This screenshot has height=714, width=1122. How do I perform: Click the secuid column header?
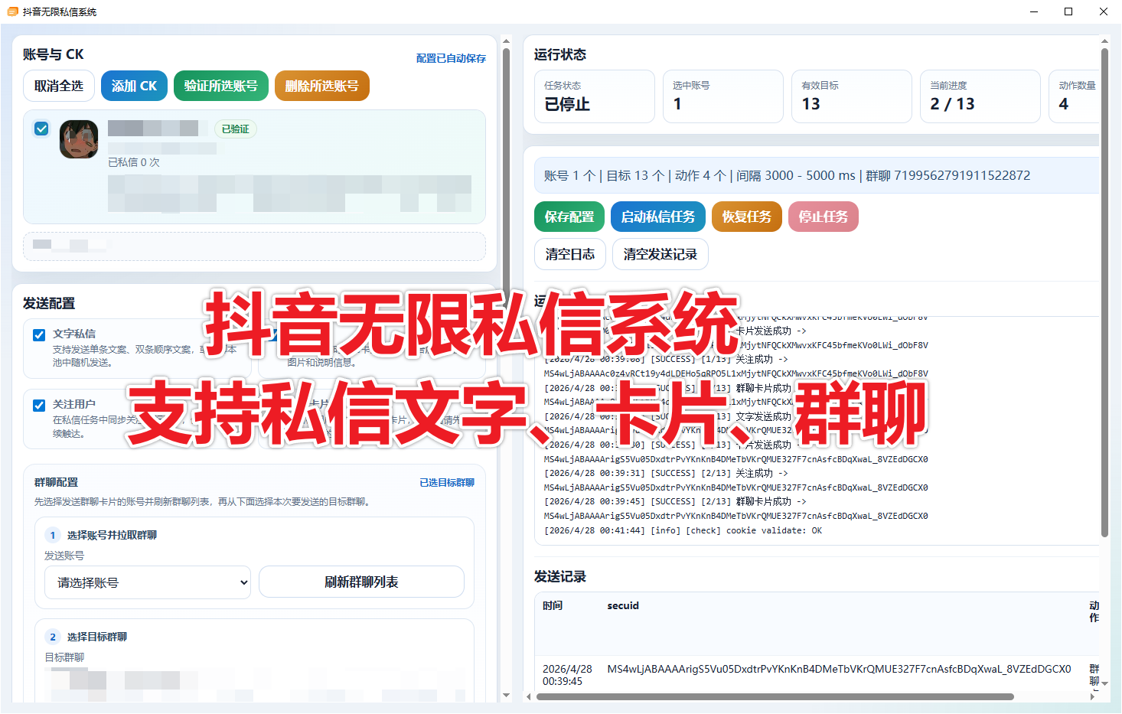point(623,606)
